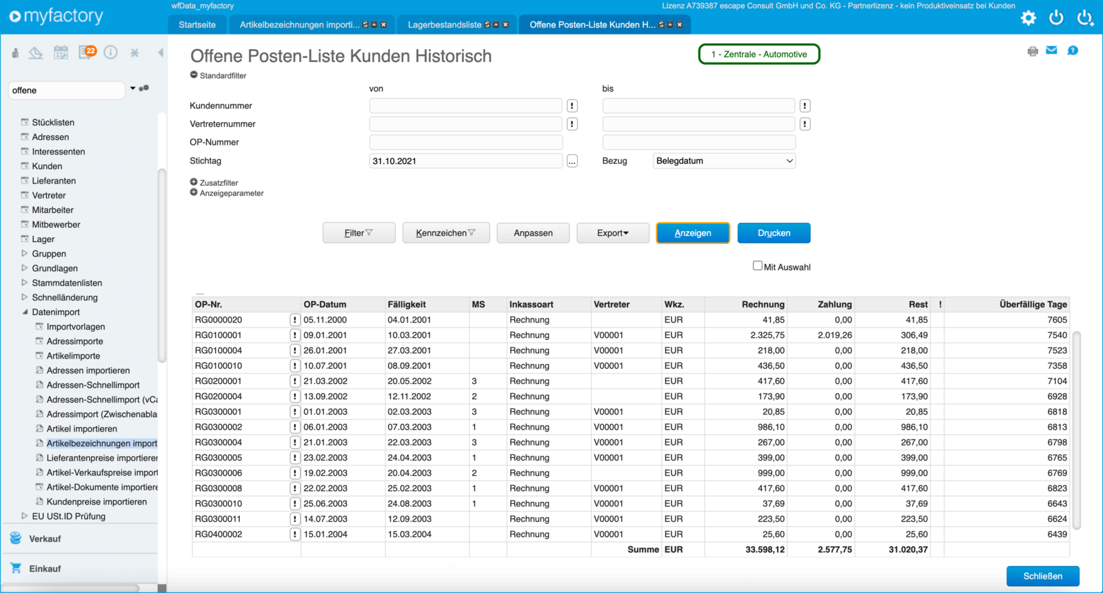Click the printer icon at top right
The image size is (1103, 593).
pos(1033,51)
